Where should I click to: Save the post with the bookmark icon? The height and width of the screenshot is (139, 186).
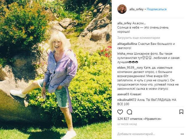pyautogui.click(x=181, y=112)
